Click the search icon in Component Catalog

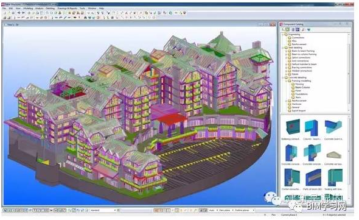pos(284,30)
